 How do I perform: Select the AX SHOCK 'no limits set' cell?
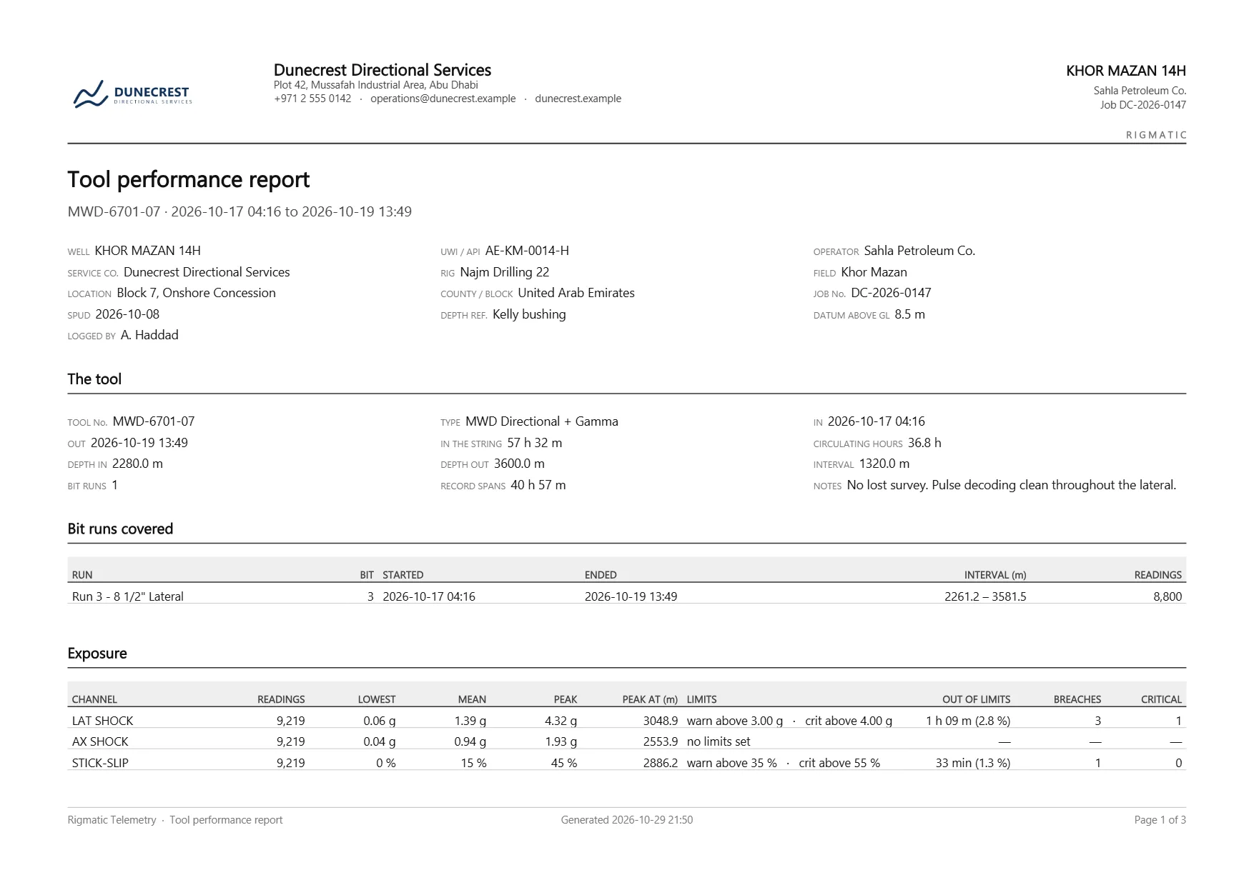pos(719,741)
